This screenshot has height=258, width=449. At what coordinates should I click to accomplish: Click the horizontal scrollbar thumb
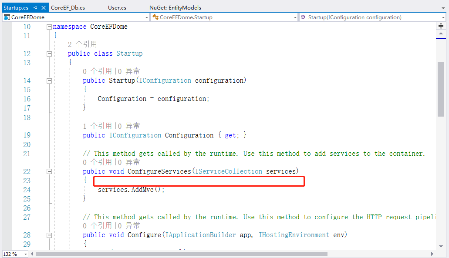tap(182, 254)
